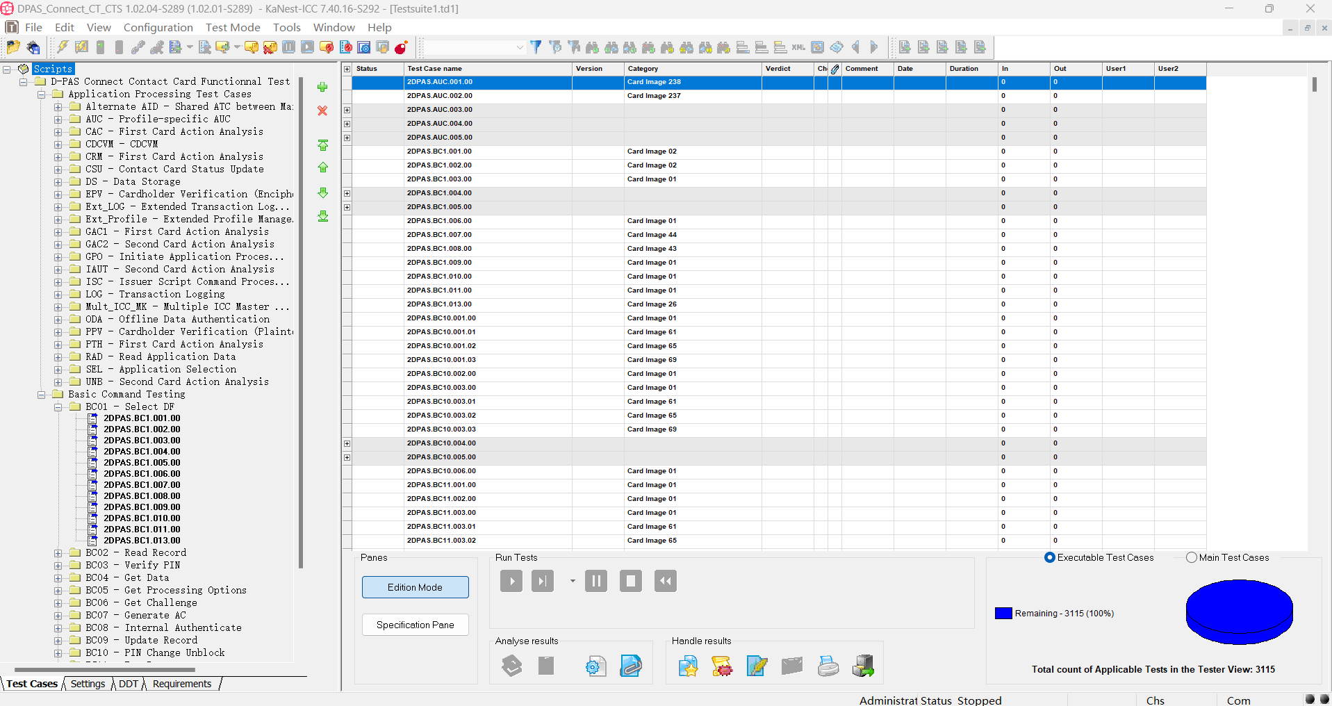1332x706 pixels.
Task: Expand the BC02 - Read Record folder
Action: 58,553
